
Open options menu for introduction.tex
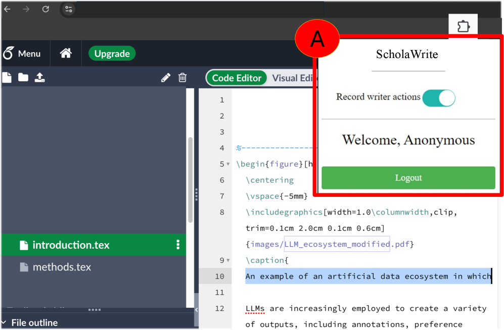click(178, 245)
